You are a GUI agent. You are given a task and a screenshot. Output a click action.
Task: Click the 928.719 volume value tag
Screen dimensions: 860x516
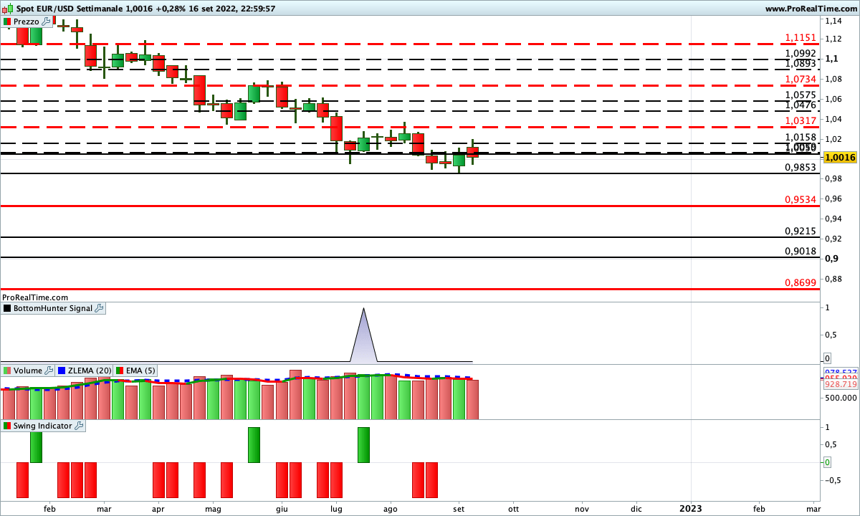(x=840, y=385)
